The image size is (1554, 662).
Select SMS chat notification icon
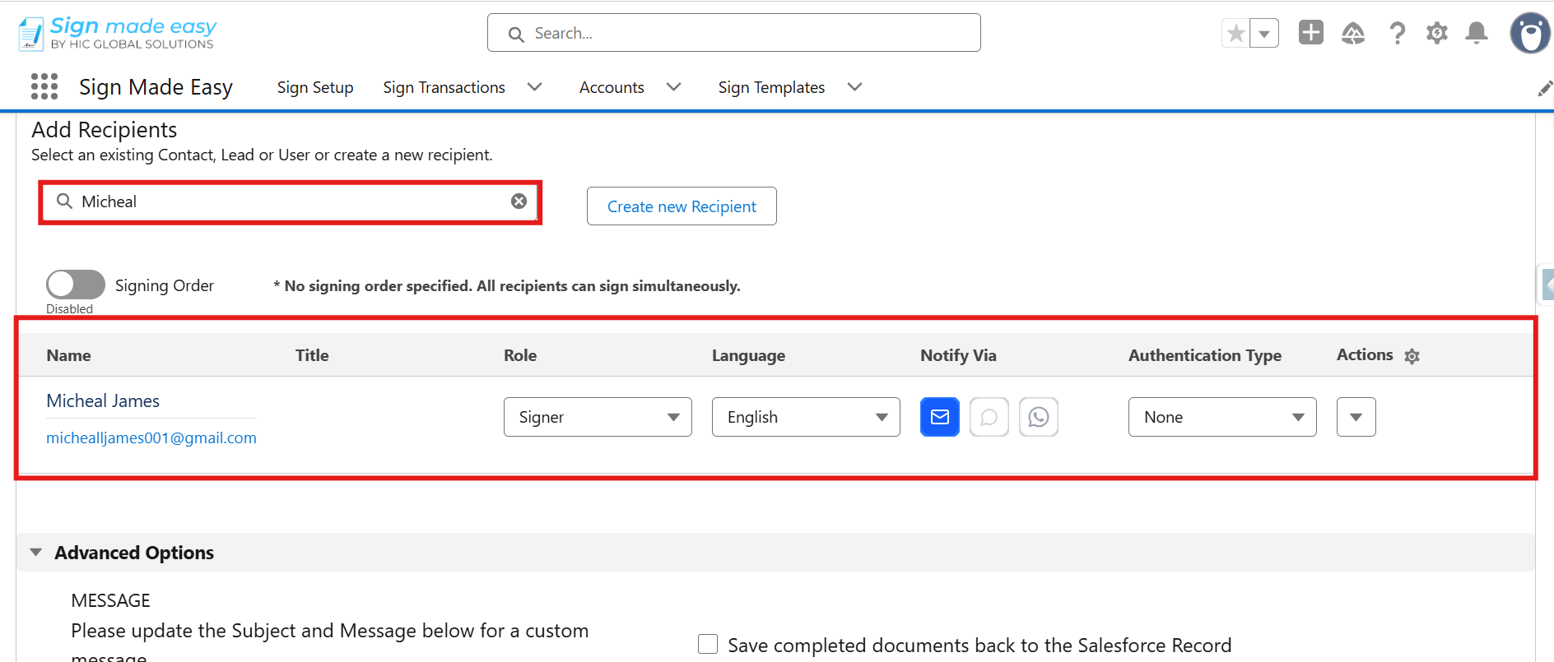pos(989,417)
